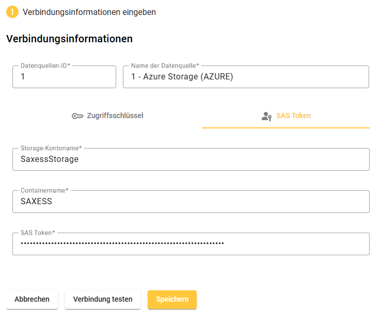Click the key icon beside Zugriffsschlüssel
This screenshot has width=381, height=312.
tap(77, 116)
